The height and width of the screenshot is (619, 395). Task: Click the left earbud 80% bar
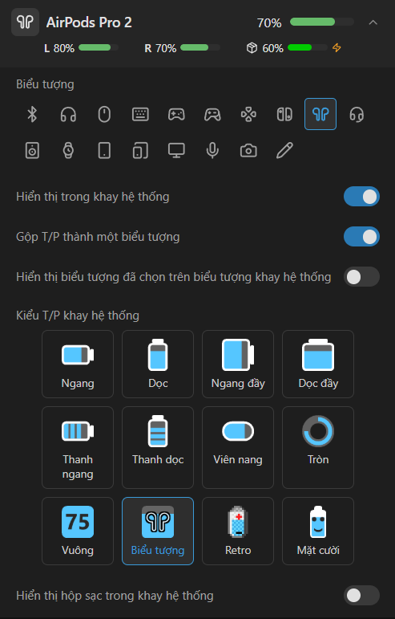[98, 47]
